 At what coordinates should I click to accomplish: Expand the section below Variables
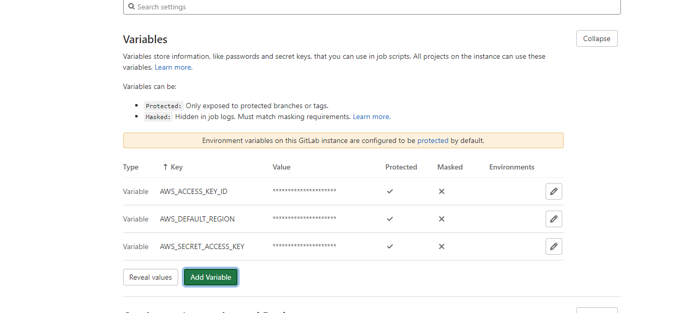click(597, 310)
